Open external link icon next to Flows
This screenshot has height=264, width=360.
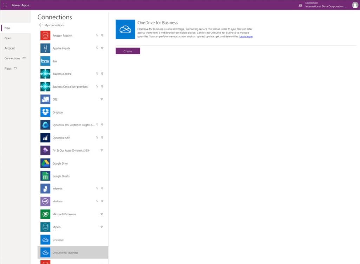tap(15, 68)
